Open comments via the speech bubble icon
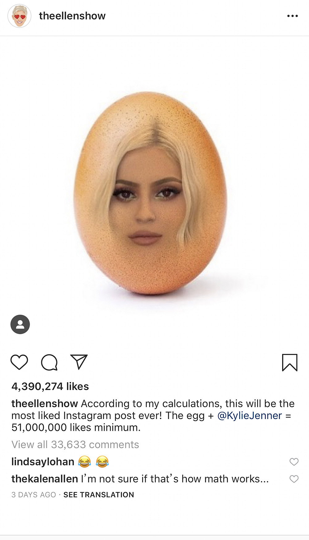This screenshot has width=309, height=540. (49, 362)
